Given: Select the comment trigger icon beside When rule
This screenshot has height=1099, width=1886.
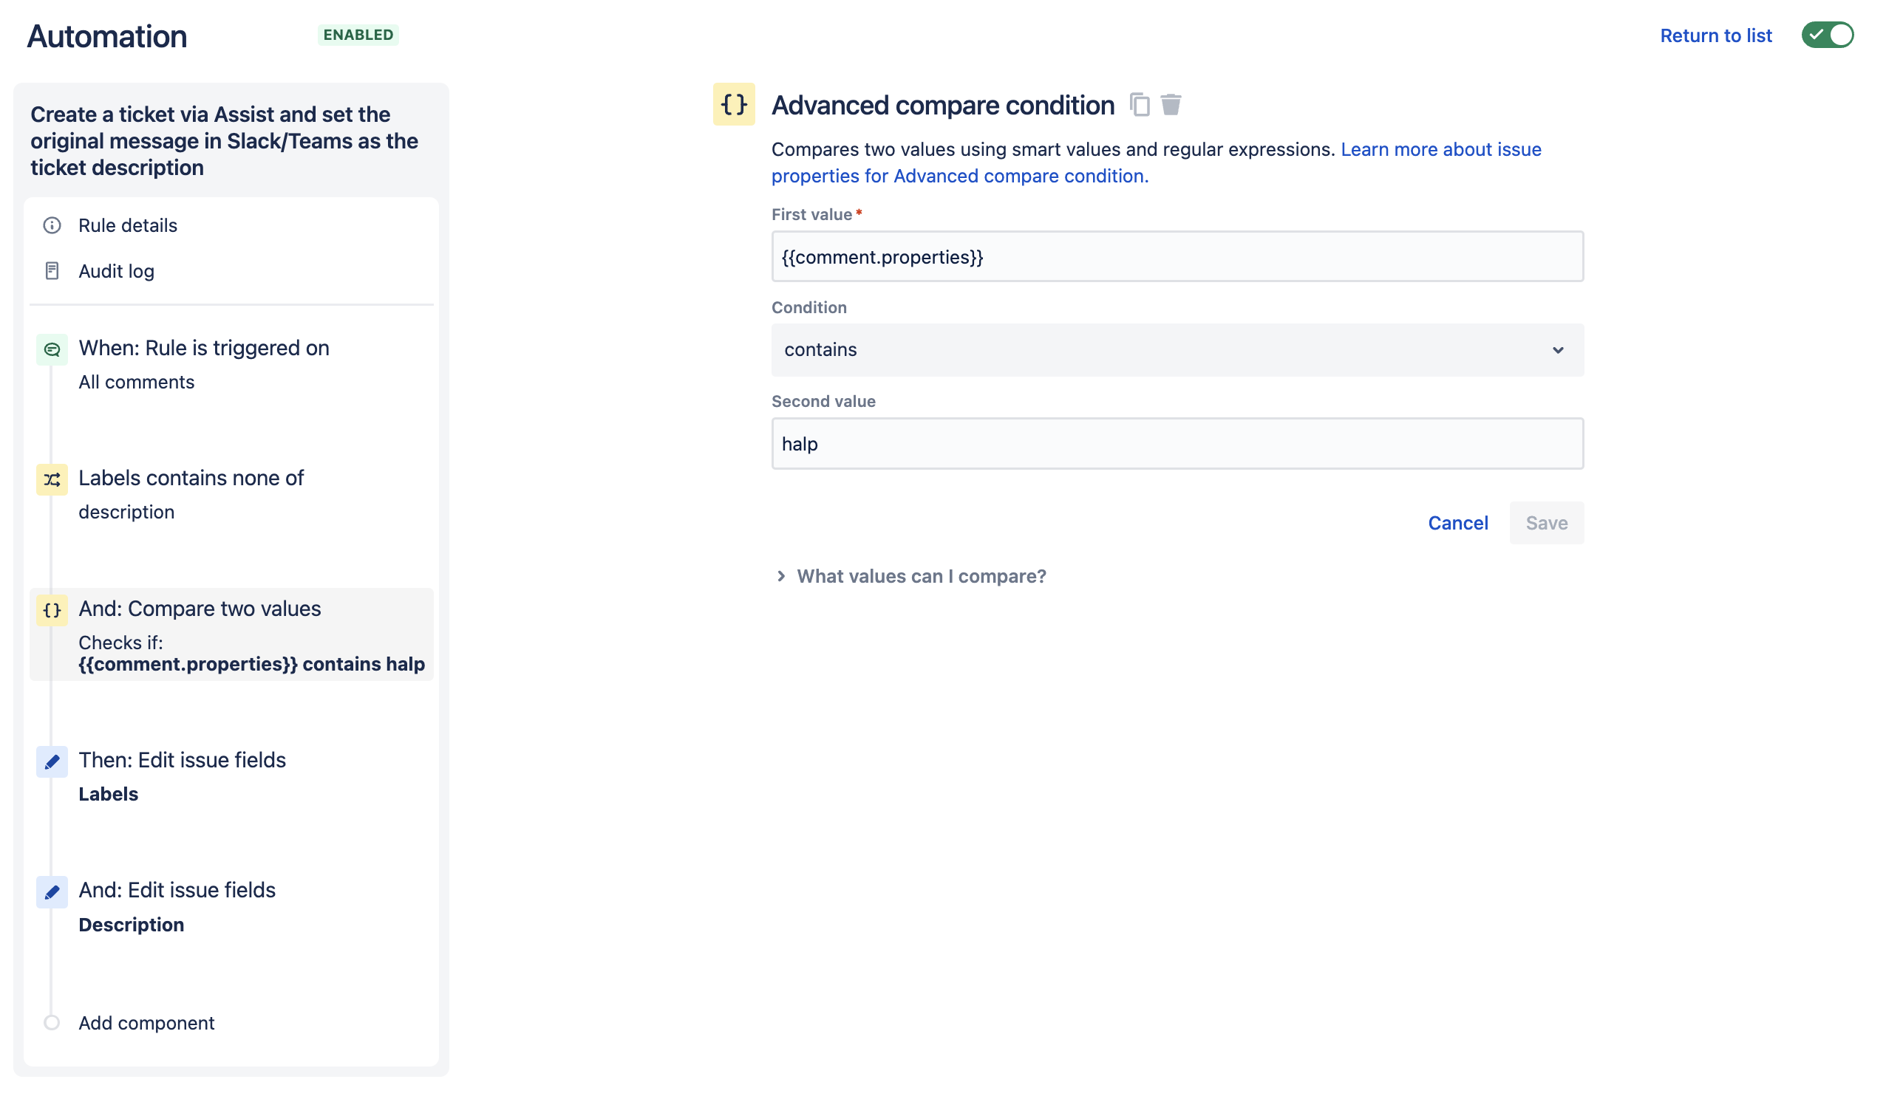Looking at the screenshot, I should tap(52, 349).
